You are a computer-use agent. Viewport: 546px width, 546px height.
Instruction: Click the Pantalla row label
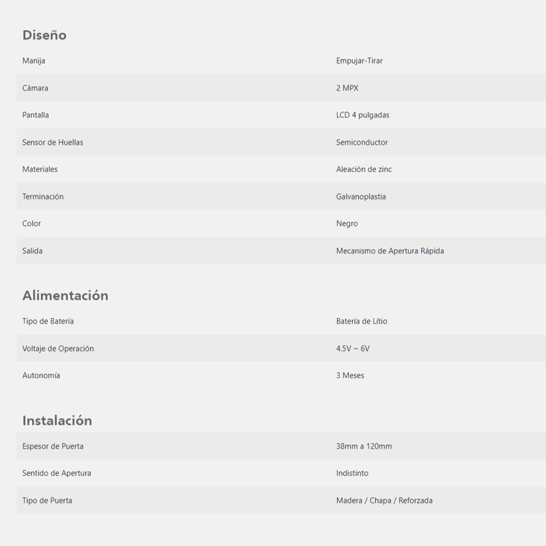point(35,115)
